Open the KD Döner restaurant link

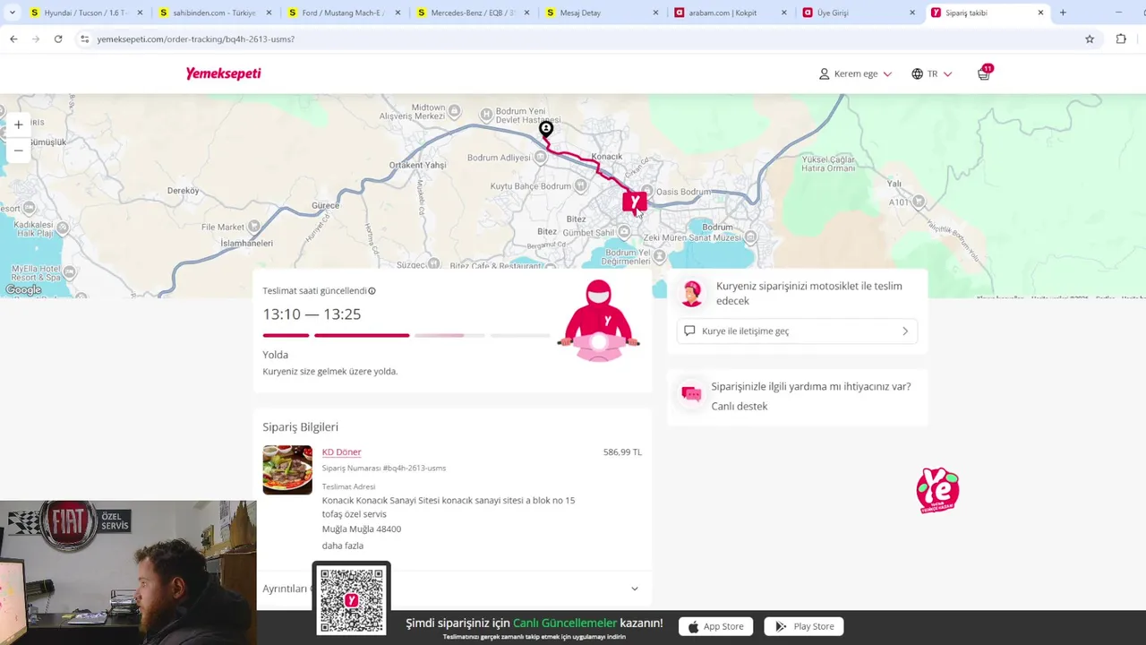coord(341,452)
